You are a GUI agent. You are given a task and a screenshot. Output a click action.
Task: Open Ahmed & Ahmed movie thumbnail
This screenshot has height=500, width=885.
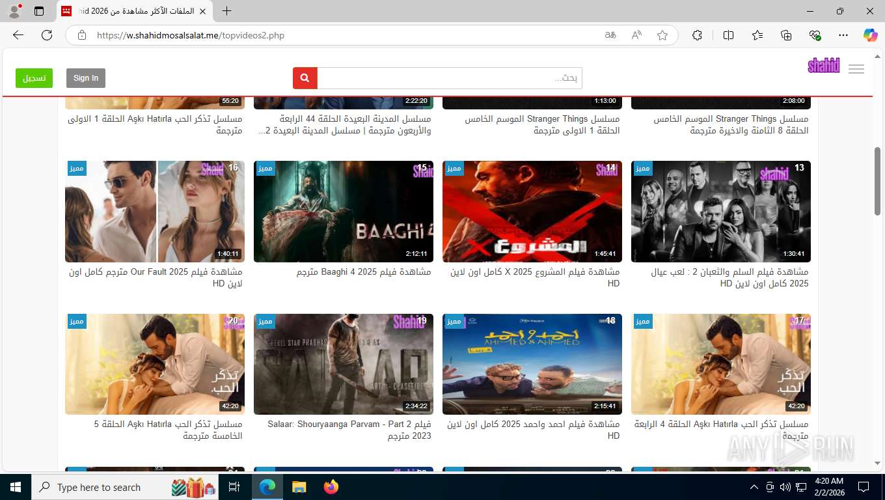click(x=532, y=365)
